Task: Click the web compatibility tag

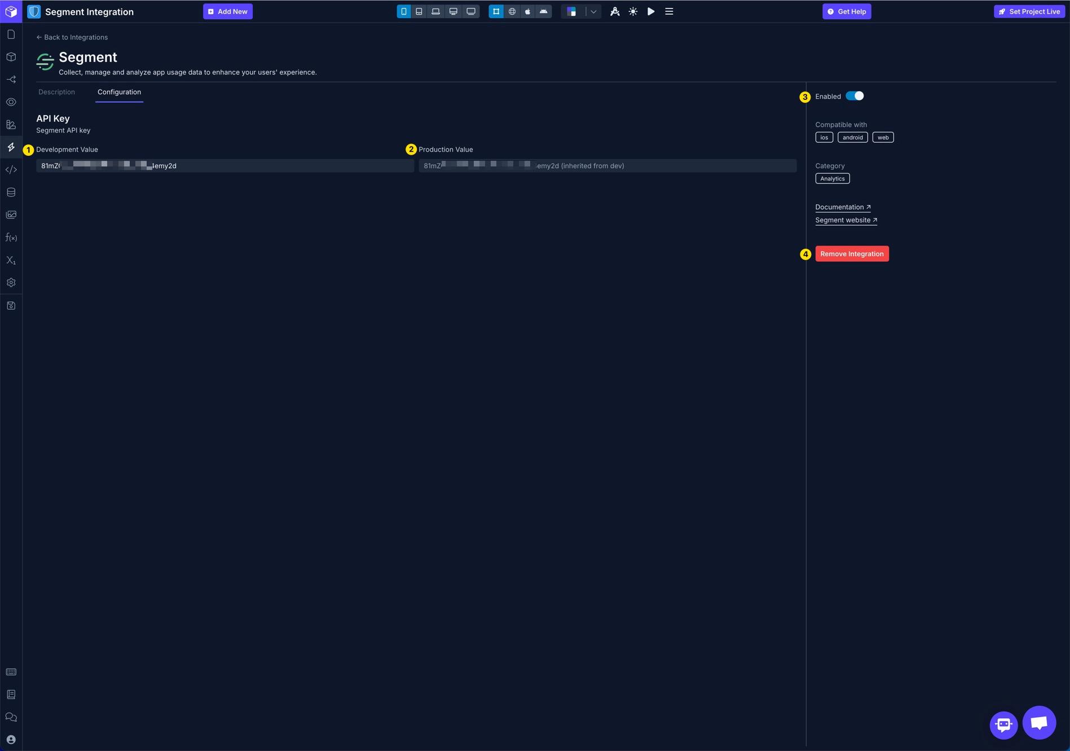Action: tap(883, 138)
